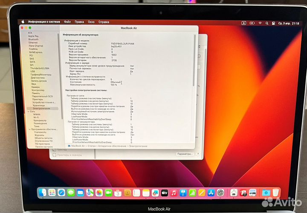This screenshot has width=307, height=213.
Task: Select Брандмауэр in sidebar
Action: pyautogui.click(x=40, y=121)
